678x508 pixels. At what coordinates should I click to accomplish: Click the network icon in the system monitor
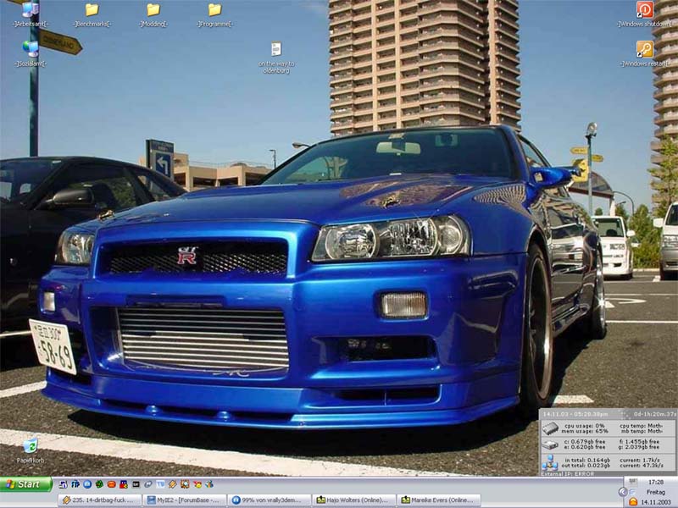click(550, 462)
